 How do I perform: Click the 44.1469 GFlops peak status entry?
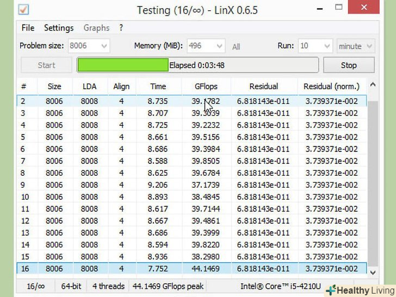click(x=168, y=286)
